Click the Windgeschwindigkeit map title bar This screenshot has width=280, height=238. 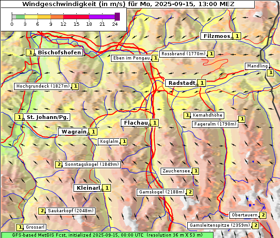[128, 4]
